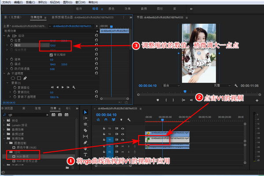Click Mark Out in program monitor
Viewport: 264px width, 176px height.
[173, 100]
